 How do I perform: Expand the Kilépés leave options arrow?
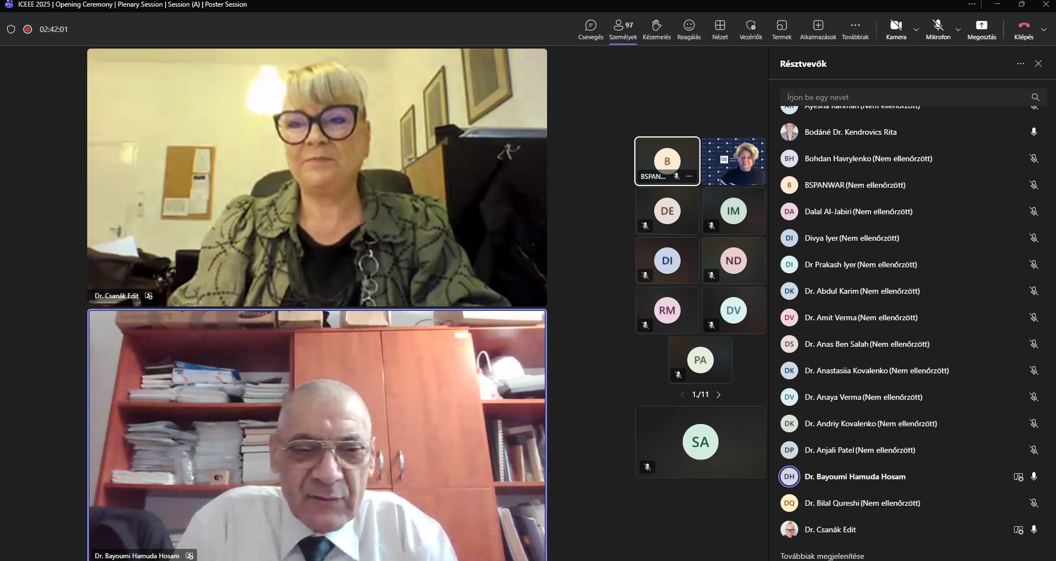point(1043,29)
